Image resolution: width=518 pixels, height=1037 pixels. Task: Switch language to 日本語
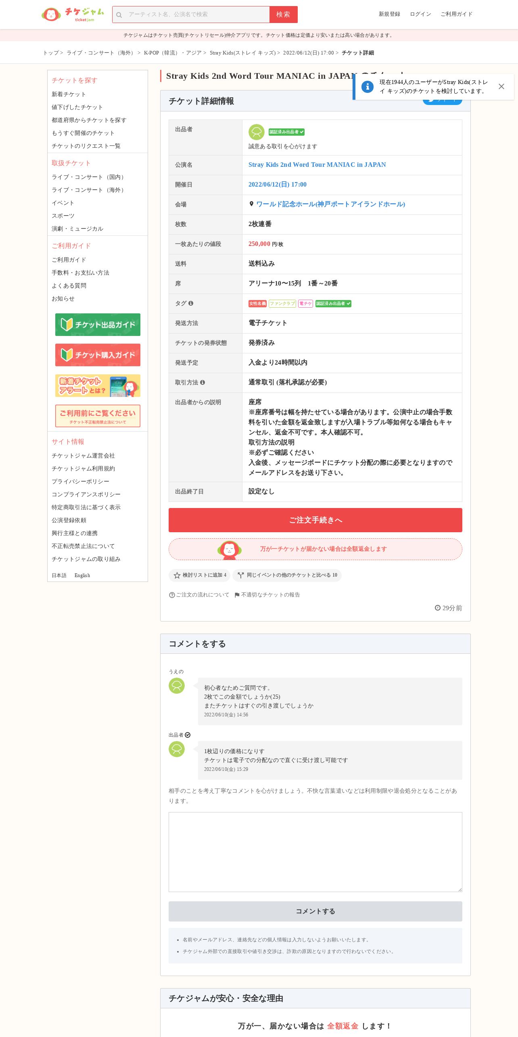click(x=59, y=575)
